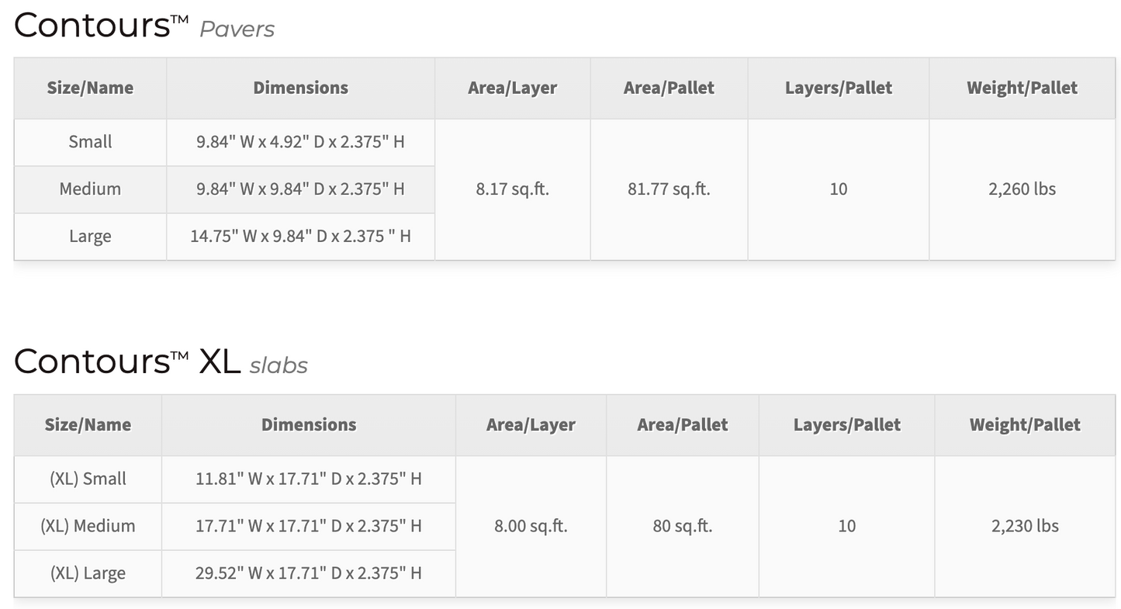
Task: Click Weight/Pallet header in XL slabs table
Action: 1025,425
